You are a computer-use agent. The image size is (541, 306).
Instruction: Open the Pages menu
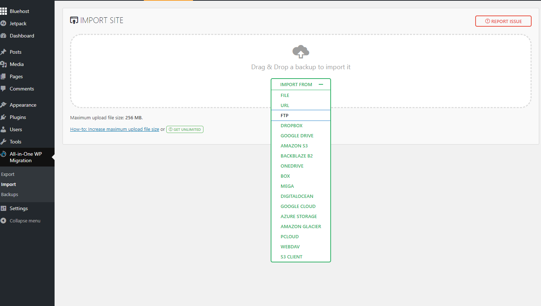(27, 76)
